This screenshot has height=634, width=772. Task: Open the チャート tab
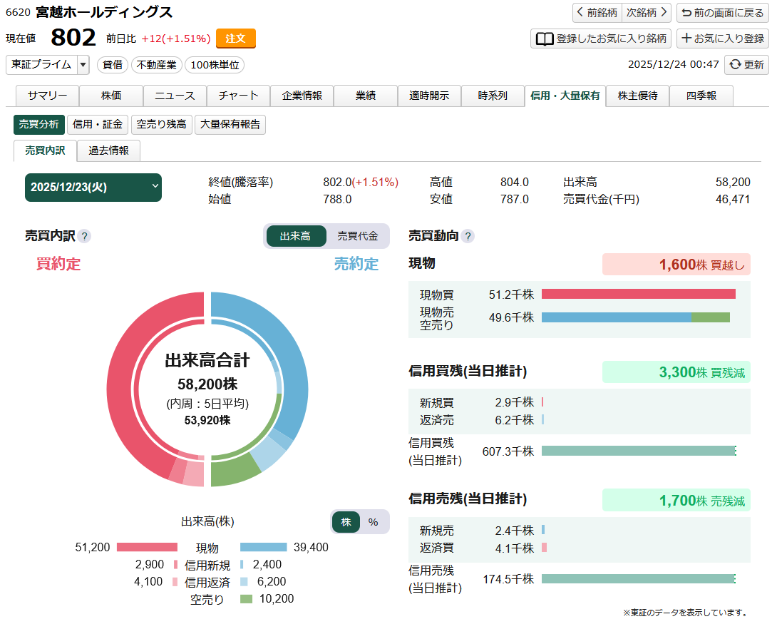tap(238, 96)
